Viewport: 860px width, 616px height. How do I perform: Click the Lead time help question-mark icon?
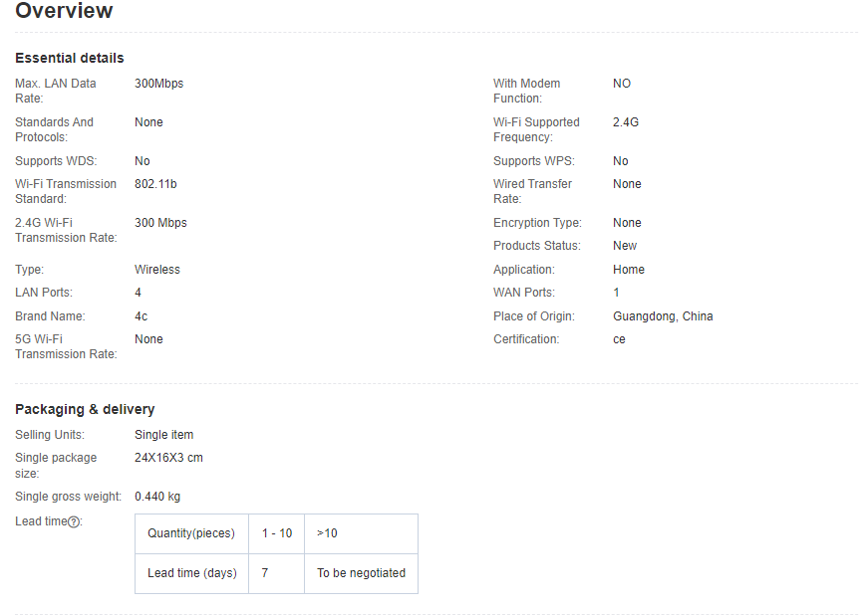[74, 522]
